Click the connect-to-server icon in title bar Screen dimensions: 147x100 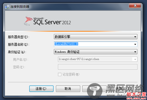[7, 7]
